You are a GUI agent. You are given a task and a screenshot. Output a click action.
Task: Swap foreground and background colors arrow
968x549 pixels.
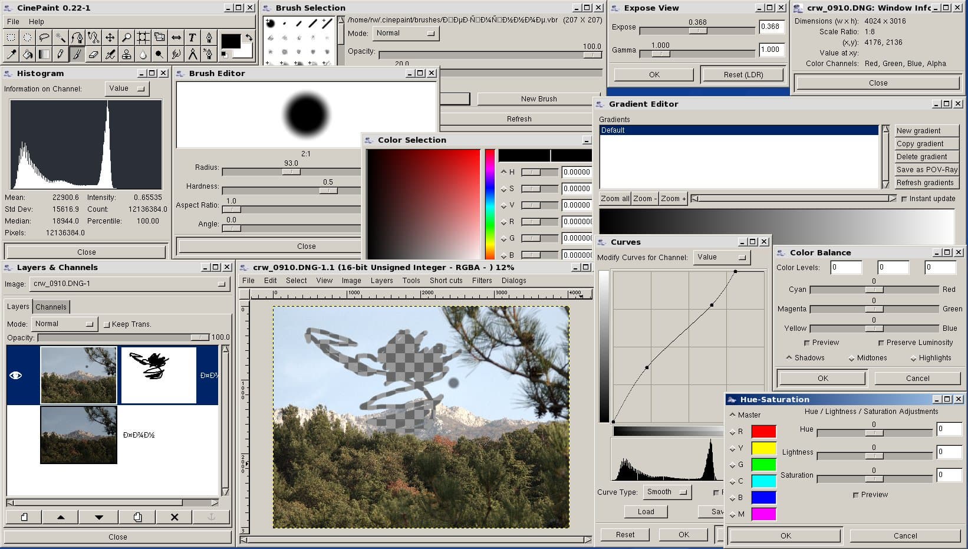click(249, 37)
